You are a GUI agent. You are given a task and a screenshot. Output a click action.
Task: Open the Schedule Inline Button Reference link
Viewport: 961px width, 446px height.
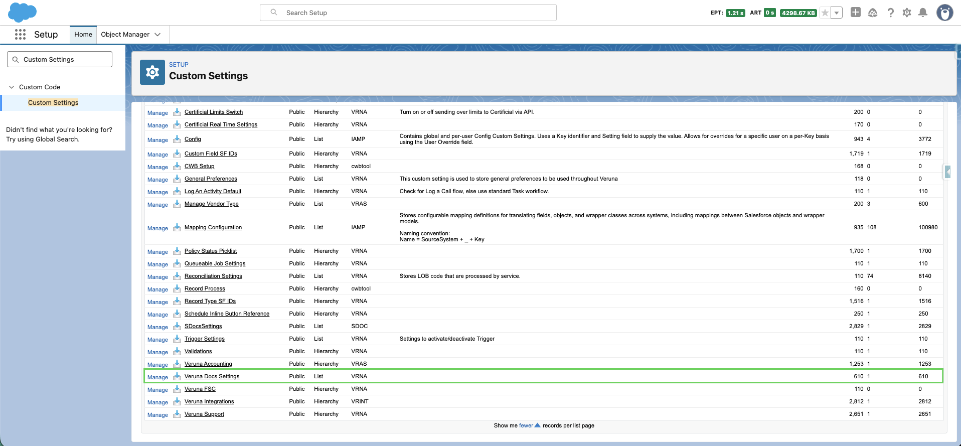coord(227,314)
